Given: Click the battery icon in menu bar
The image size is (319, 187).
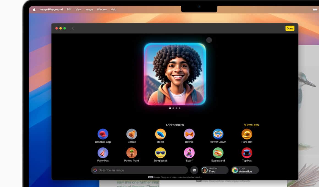Looking at the screenshot, I should [315, 10].
